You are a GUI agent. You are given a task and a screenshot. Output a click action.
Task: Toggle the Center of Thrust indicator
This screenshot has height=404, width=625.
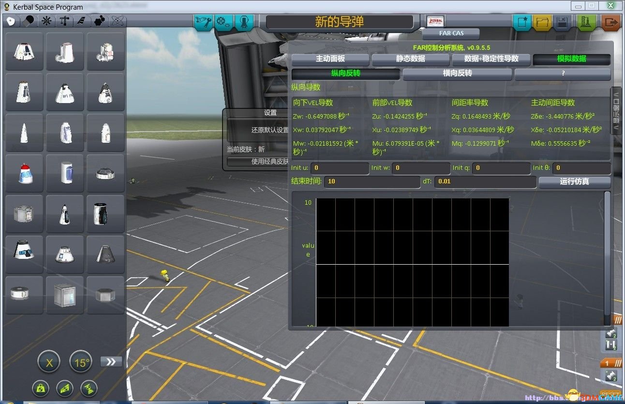tap(89, 388)
